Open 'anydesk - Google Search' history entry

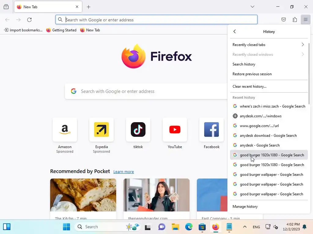point(269,145)
